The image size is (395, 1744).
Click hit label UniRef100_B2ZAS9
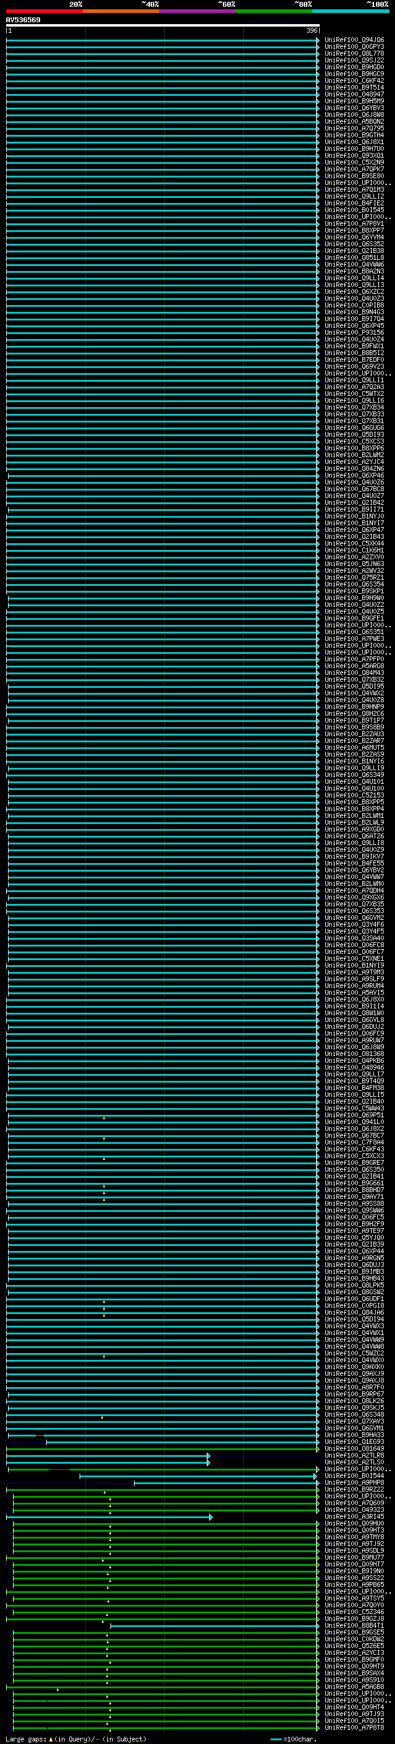354,754
